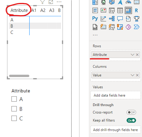Select the purple Power Apps visual
The image size is (142, 137).
pyautogui.click(x=128, y=27)
